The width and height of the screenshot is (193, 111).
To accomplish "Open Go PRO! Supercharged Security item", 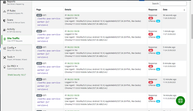I will click(x=17, y=67).
